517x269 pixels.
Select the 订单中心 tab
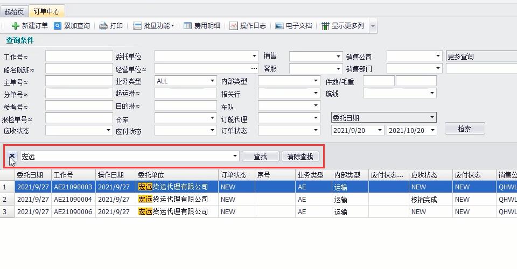click(x=46, y=11)
